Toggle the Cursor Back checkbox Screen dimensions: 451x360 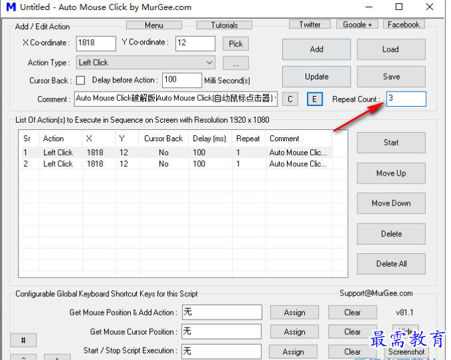coord(80,80)
